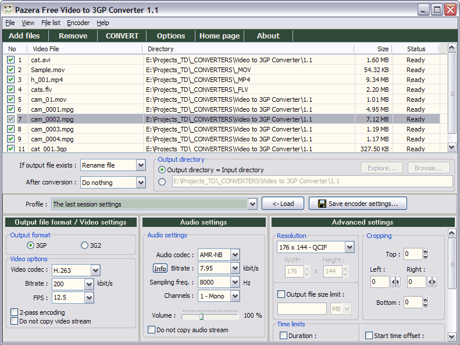This screenshot has height=345, width=460.
Task: Open the File menu
Action: click(10, 23)
